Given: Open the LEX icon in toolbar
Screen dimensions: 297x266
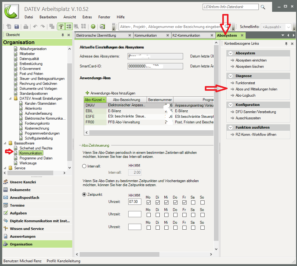Looking at the screenshot, I should 102,27.
